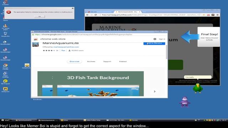The height and width of the screenshot is (128, 228).
Task: Click the 83,860 users text
Action: coord(78,50)
